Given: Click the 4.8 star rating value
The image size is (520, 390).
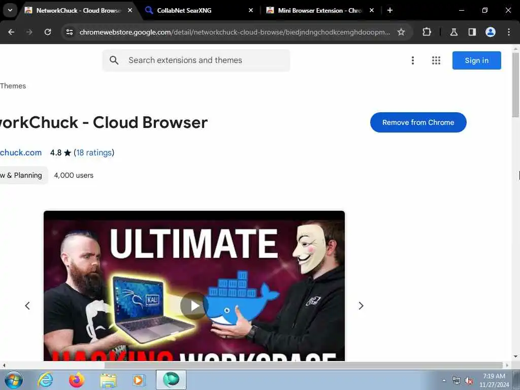Looking at the screenshot, I should tap(56, 152).
